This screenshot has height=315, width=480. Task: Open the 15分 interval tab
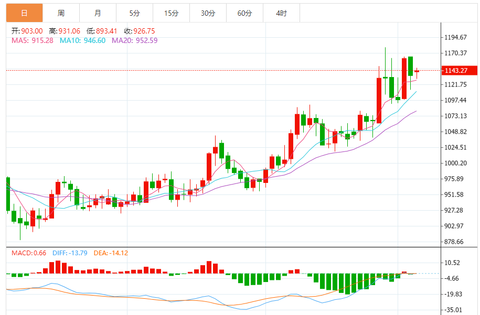click(172, 13)
